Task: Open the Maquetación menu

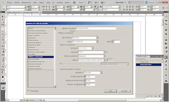Action: click(26, 2)
